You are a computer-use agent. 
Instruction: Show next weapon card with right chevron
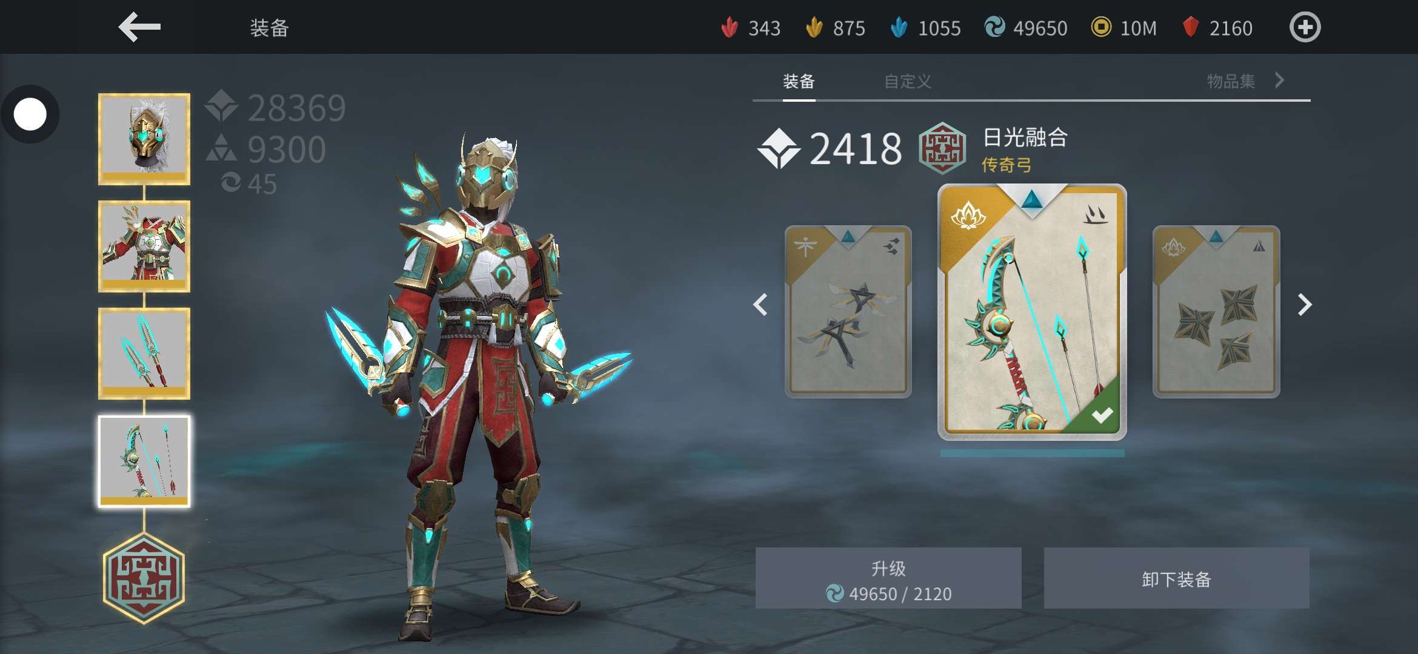coord(1304,304)
